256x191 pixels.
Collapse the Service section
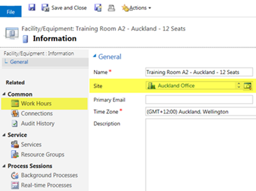pos(4,135)
